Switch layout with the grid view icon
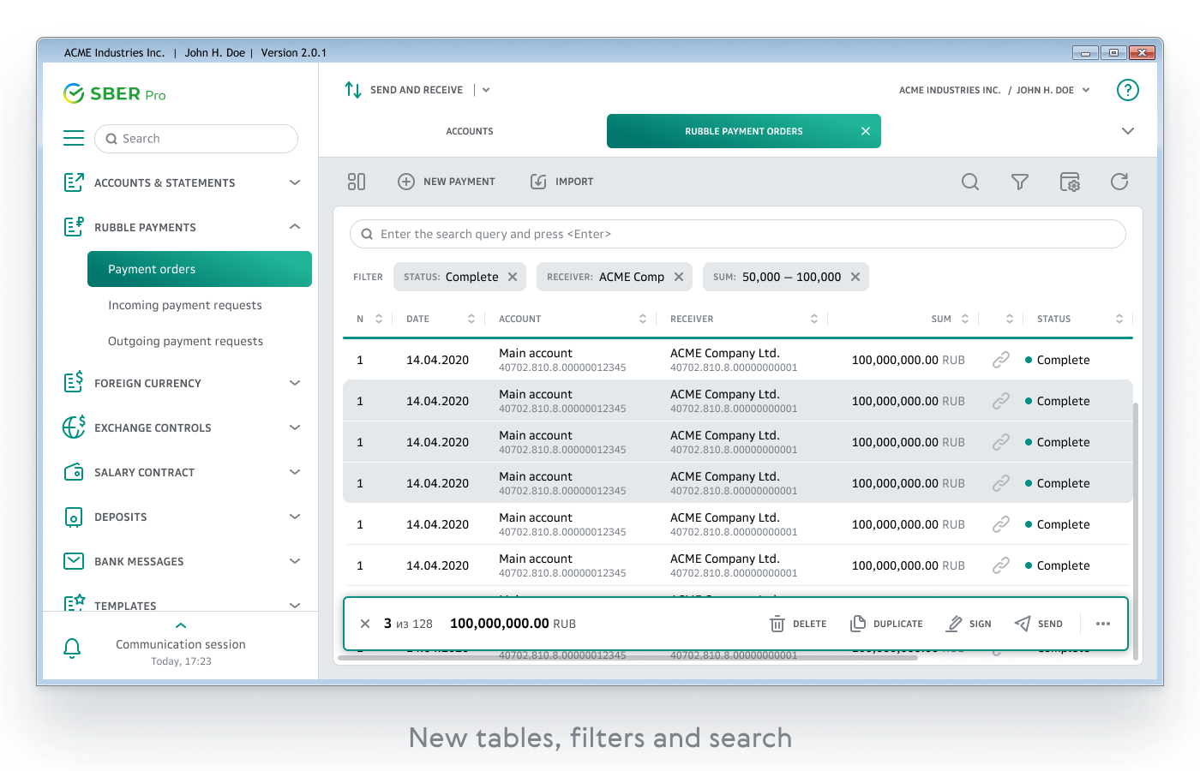1200x771 pixels. (x=357, y=182)
